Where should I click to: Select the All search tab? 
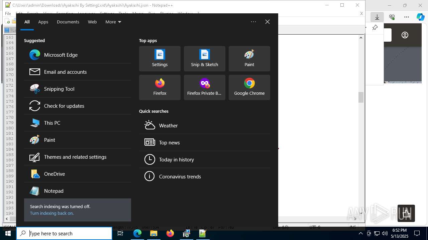27,22
